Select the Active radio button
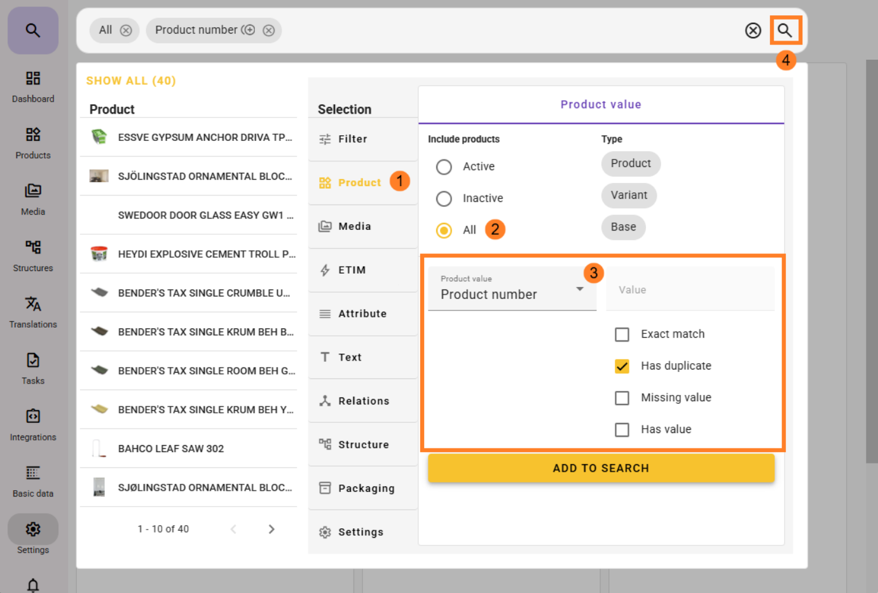The image size is (878, 593). (444, 167)
